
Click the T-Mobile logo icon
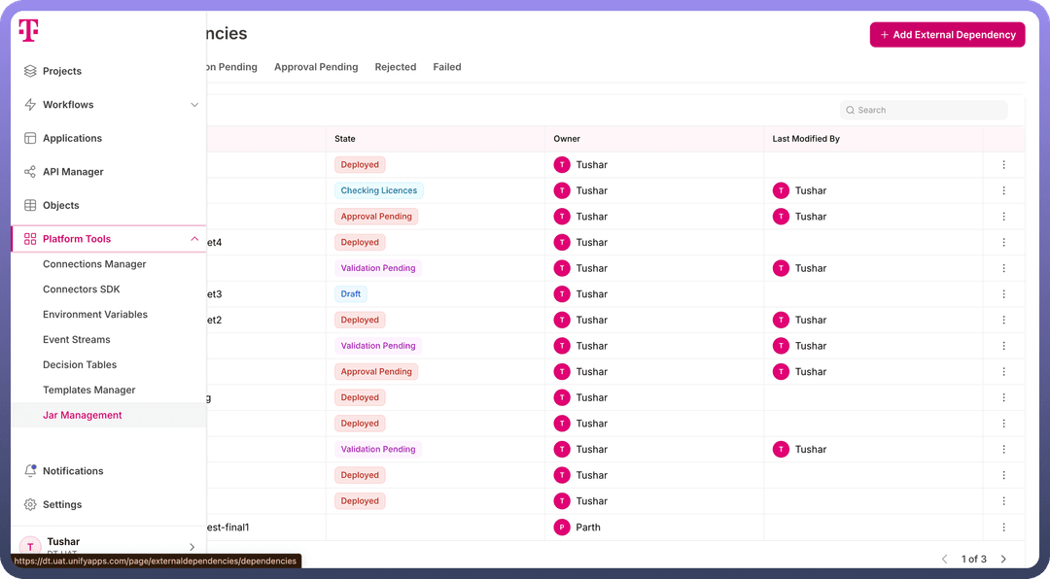(29, 31)
